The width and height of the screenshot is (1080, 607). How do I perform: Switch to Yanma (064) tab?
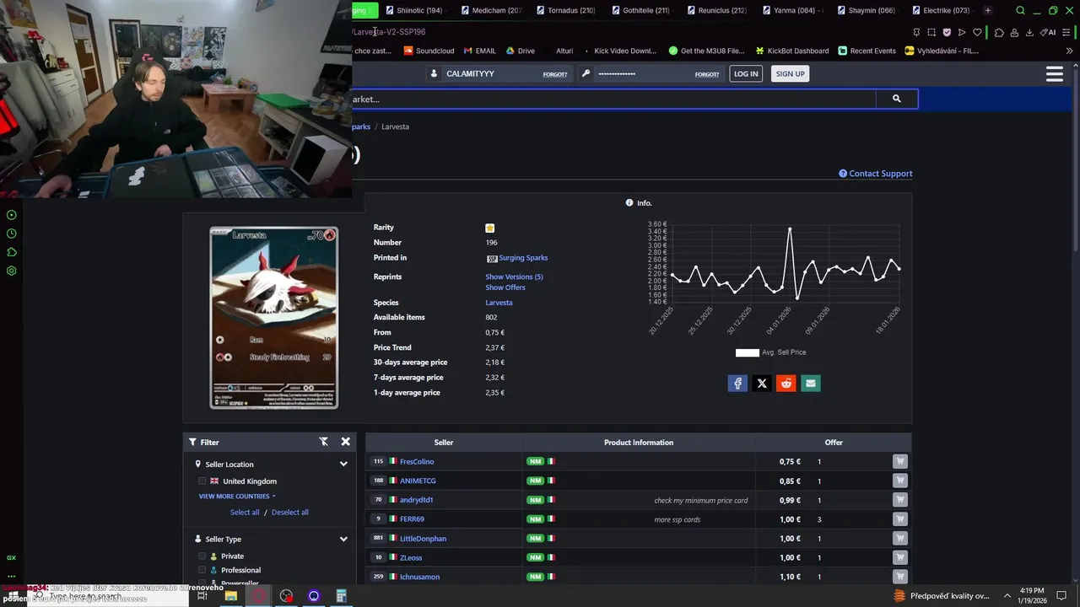791,10
